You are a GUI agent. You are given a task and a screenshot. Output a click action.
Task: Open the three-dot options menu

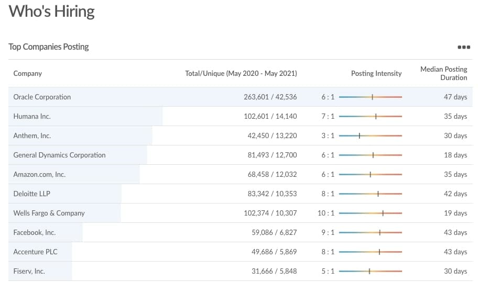(464, 47)
